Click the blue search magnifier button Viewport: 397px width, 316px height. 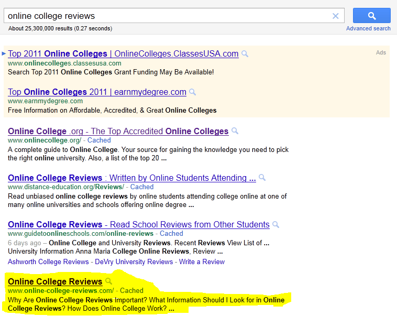372,16
